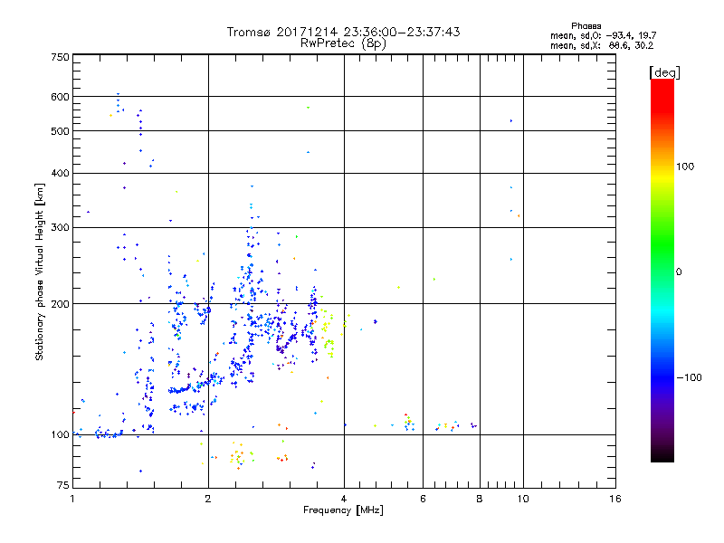The height and width of the screenshot is (543, 724).
Task: Click the y-axis tick label '75'
Action: [62, 485]
